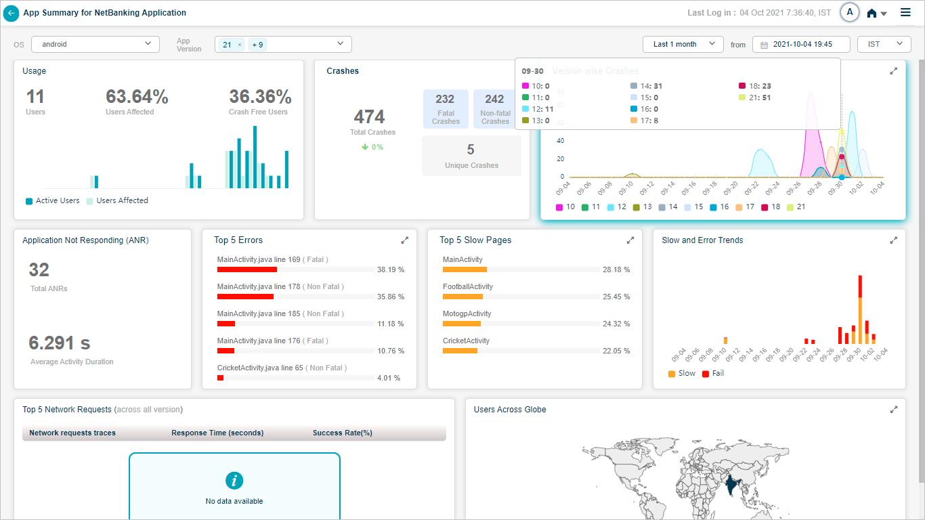Click the 232 Fatal Crashes tile
The height and width of the screenshot is (520, 925).
(446, 108)
